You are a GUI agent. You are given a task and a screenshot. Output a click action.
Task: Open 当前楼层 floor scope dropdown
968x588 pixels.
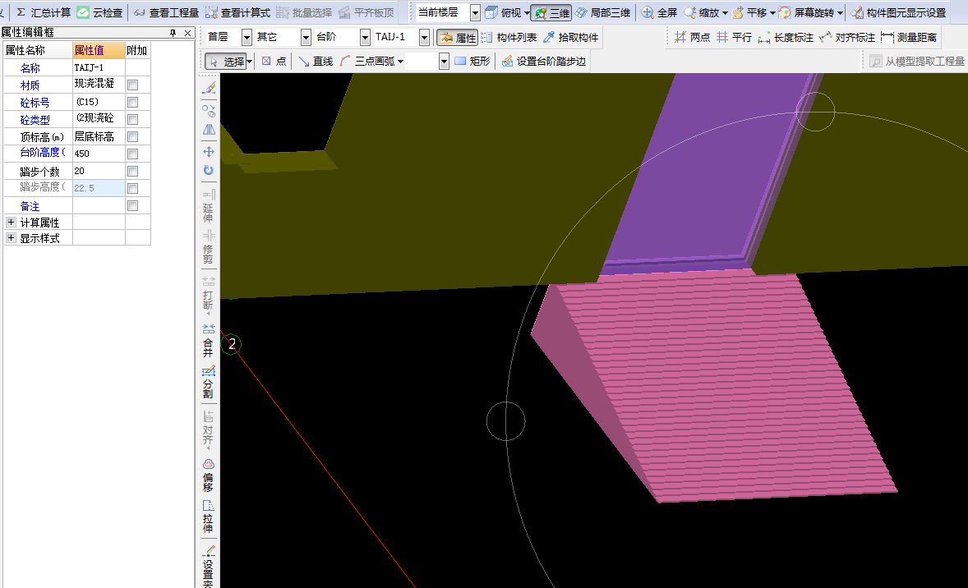(x=475, y=12)
